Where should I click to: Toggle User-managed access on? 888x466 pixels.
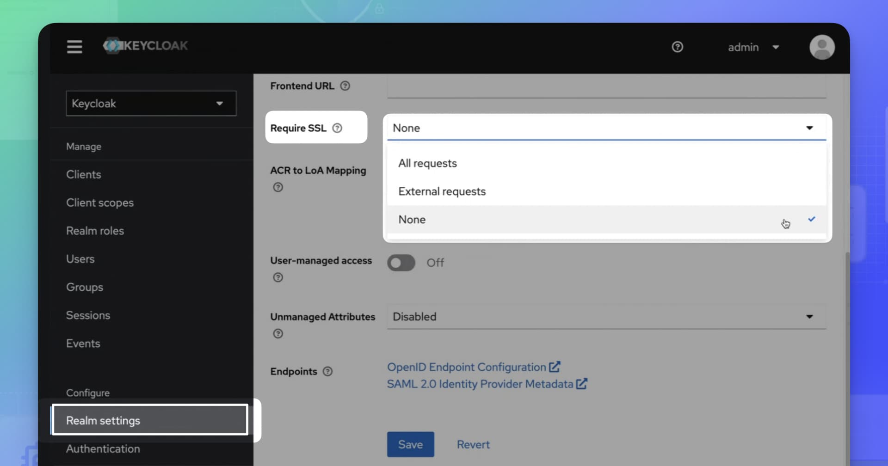tap(401, 263)
